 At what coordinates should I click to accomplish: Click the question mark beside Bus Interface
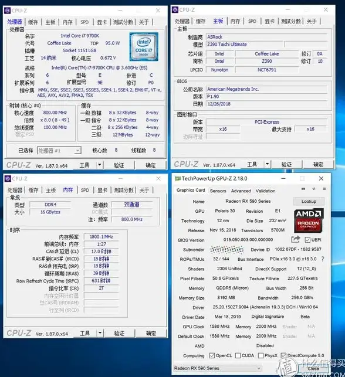point(323,259)
